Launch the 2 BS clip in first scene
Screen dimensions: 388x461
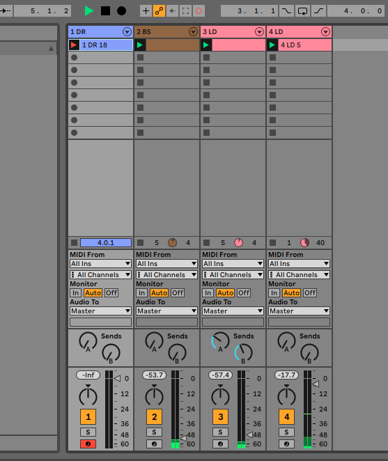pyautogui.click(x=140, y=45)
